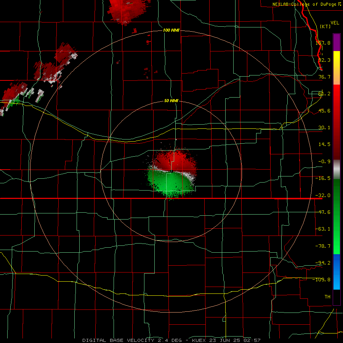Click the blue segment of velocity color bar
The height and width of the screenshot is (343, 343).
point(337,272)
